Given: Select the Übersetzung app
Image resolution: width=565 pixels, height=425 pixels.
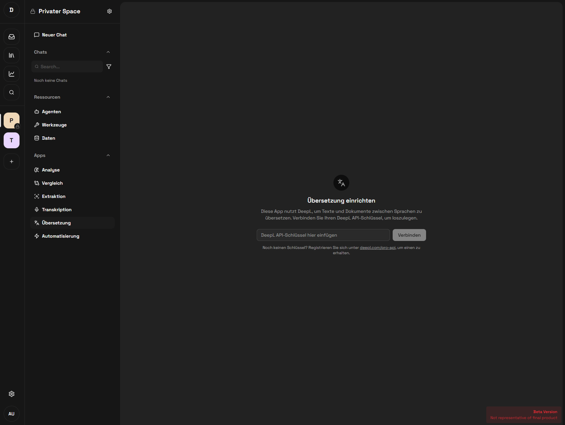Looking at the screenshot, I should click(x=72, y=223).
